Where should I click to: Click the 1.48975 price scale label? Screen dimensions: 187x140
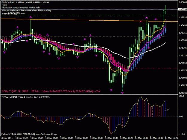[183, 70]
